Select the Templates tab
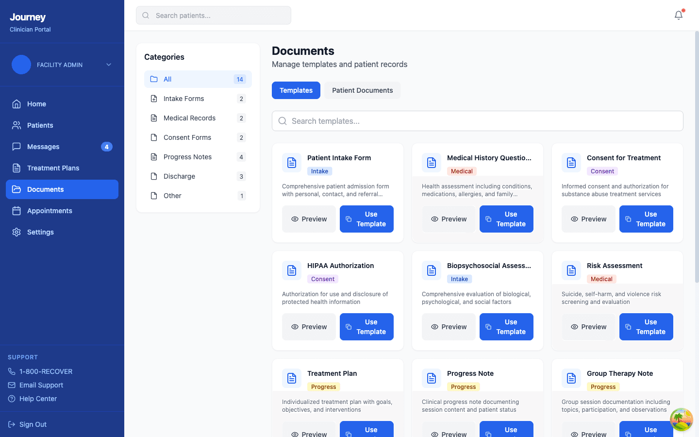This screenshot has height=437, width=699. pyautogui.click(x=296, y=90)
